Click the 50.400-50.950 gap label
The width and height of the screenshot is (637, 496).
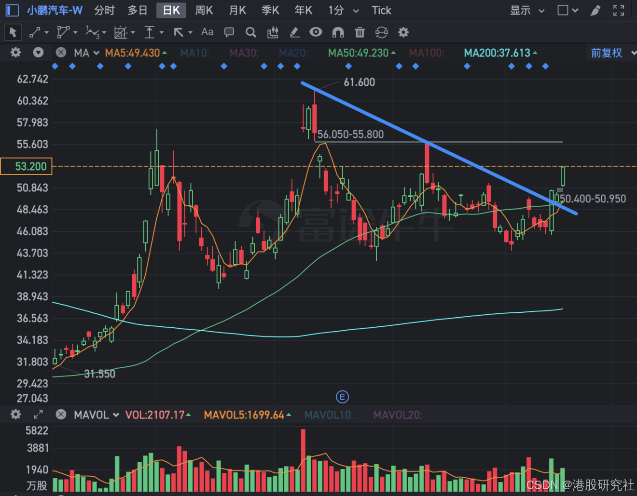coord(593,199)
